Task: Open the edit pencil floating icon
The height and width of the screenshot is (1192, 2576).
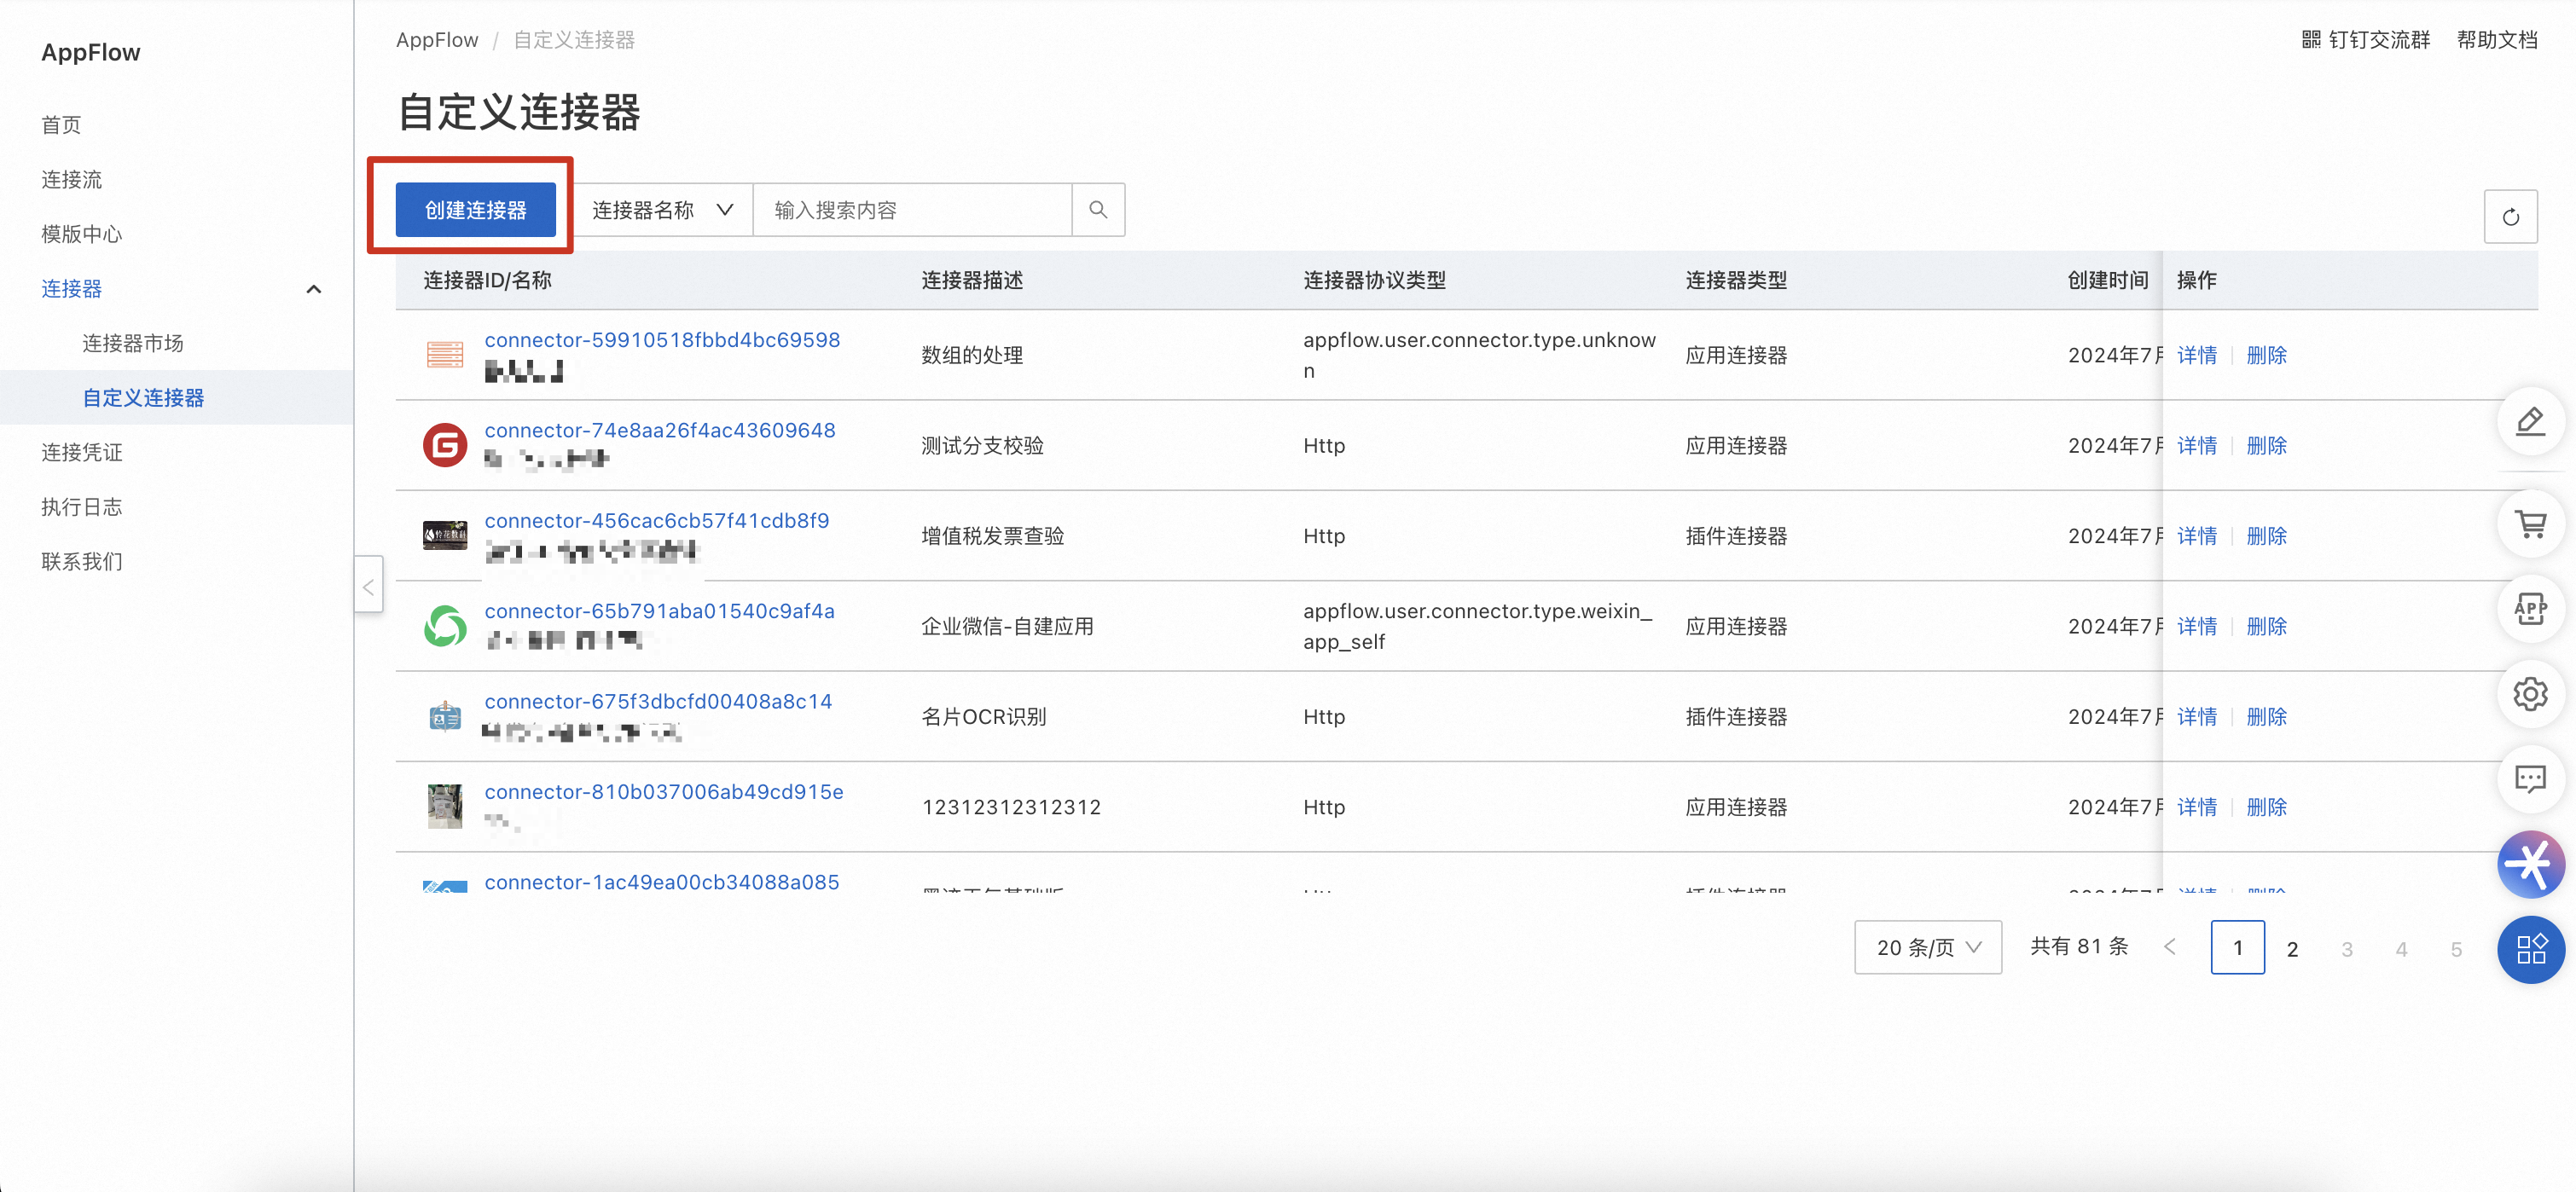Action: click(x=2530, y=421)
